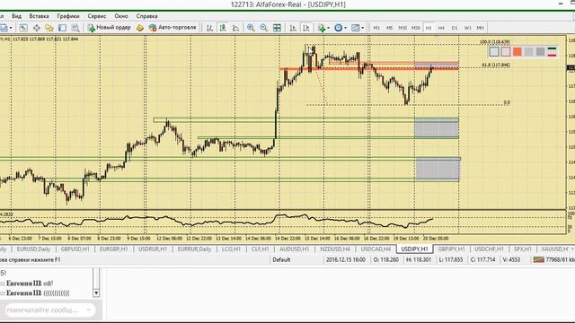Click the chat scrollbar down arrow

96,293
